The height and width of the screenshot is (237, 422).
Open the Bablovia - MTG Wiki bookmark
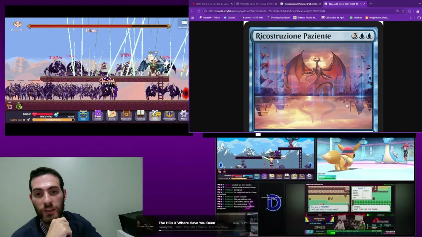(x=251, y=17)
